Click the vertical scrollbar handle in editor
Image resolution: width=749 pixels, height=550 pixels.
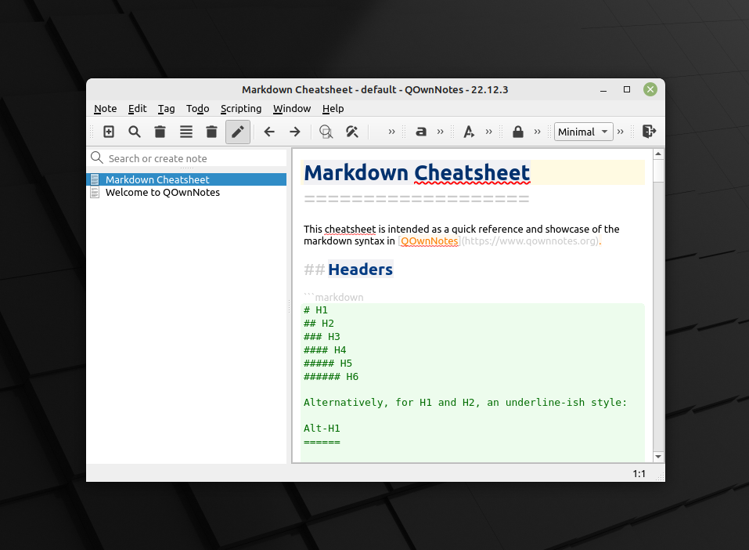658,171
